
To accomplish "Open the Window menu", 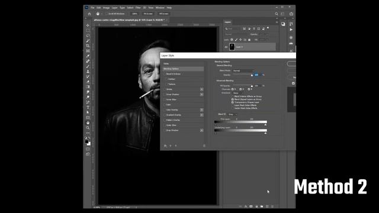I will click(x=160, y=8).
